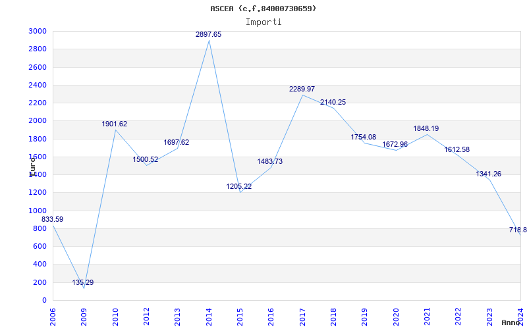Select the 1500.52 data label
The image size is (527, 329).
145,160
